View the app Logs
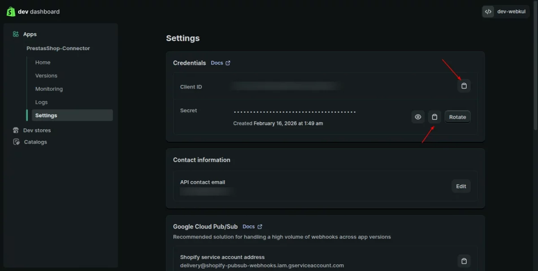The image size is (538, 271). (41, 102)
